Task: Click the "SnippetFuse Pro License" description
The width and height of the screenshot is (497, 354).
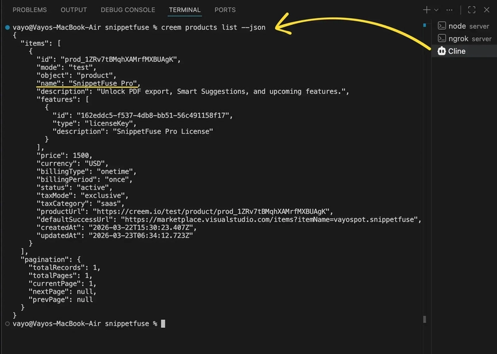Action: [x=163, y=131]
